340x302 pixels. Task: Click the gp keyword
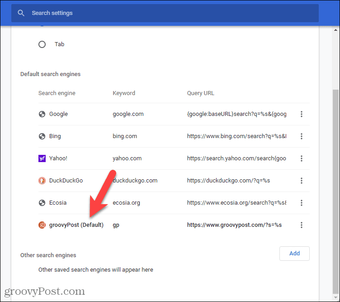pos(116,225)
